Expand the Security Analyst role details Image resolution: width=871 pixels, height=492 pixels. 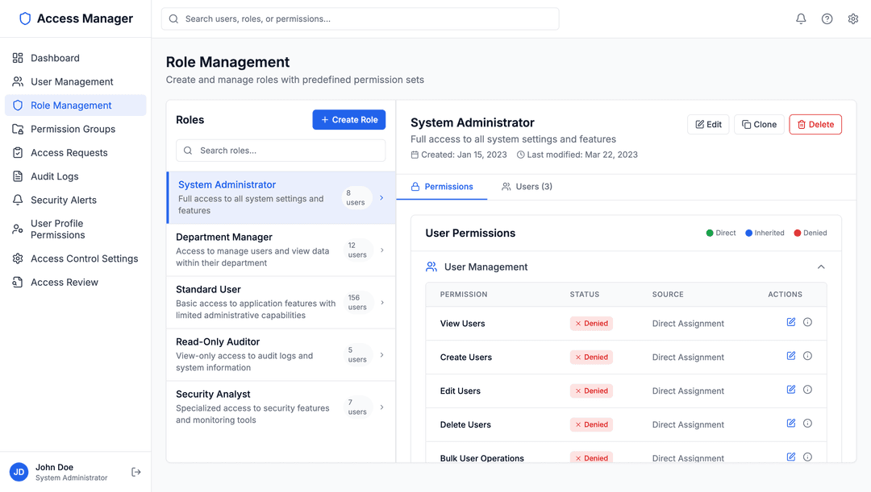(x=381, y=407)
